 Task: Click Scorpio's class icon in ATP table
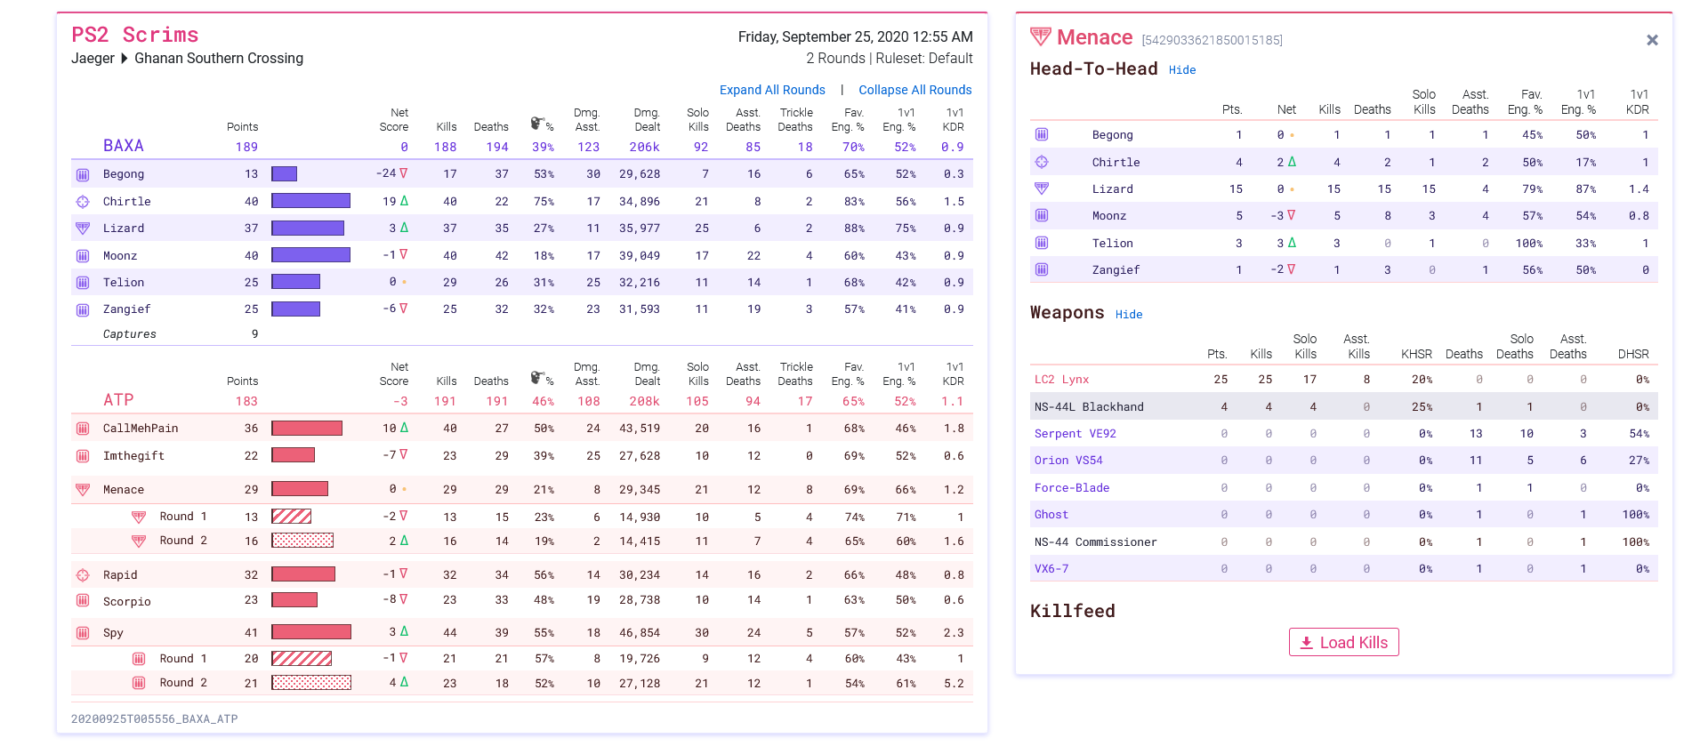(x=83, y=600)
